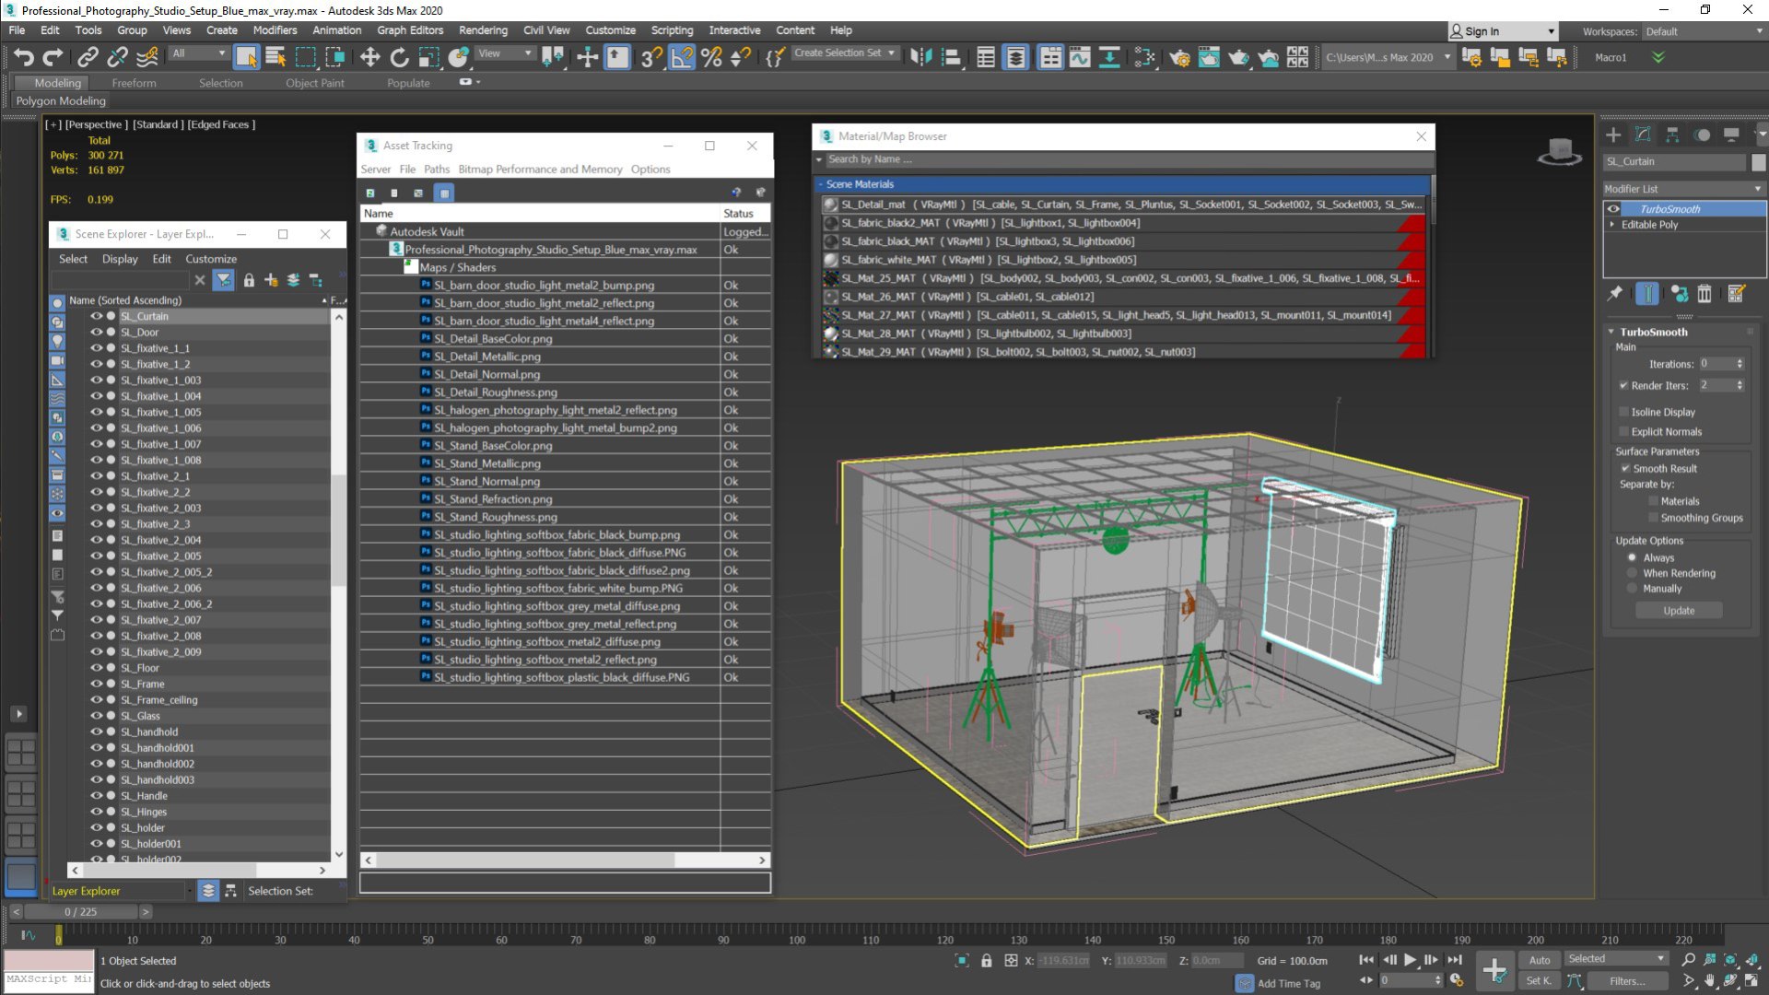Switch to the Freeform ribbon tab
This screenshot has height=995, width=1769.
coord(134,83)
